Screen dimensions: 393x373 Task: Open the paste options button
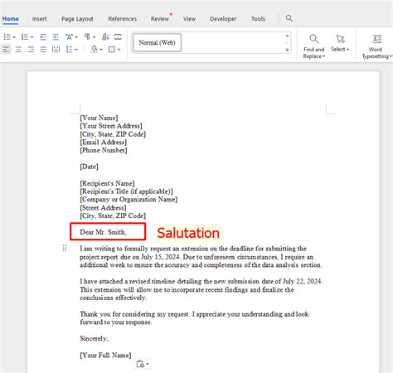[143, 364]
